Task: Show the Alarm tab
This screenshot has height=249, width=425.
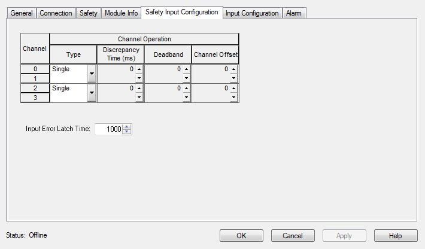Action: pos(294,13)
